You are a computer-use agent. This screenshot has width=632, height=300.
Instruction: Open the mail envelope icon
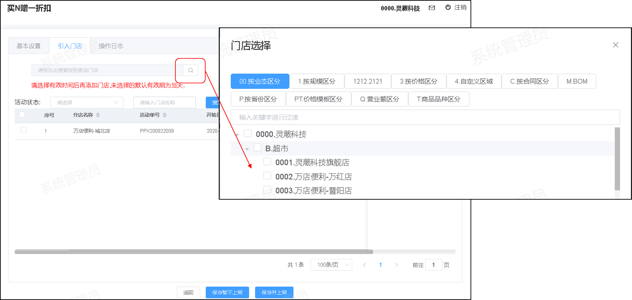point(432,8)
